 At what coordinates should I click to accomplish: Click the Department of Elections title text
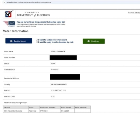pyautogui.click(x=33, y=15)
